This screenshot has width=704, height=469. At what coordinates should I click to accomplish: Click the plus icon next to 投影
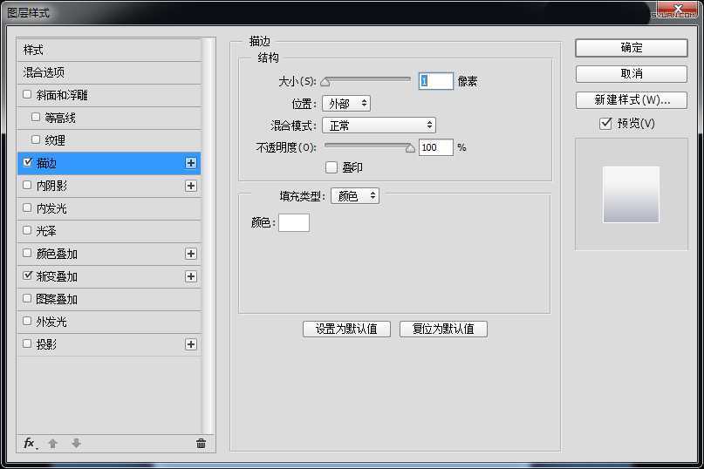point(191,344)
